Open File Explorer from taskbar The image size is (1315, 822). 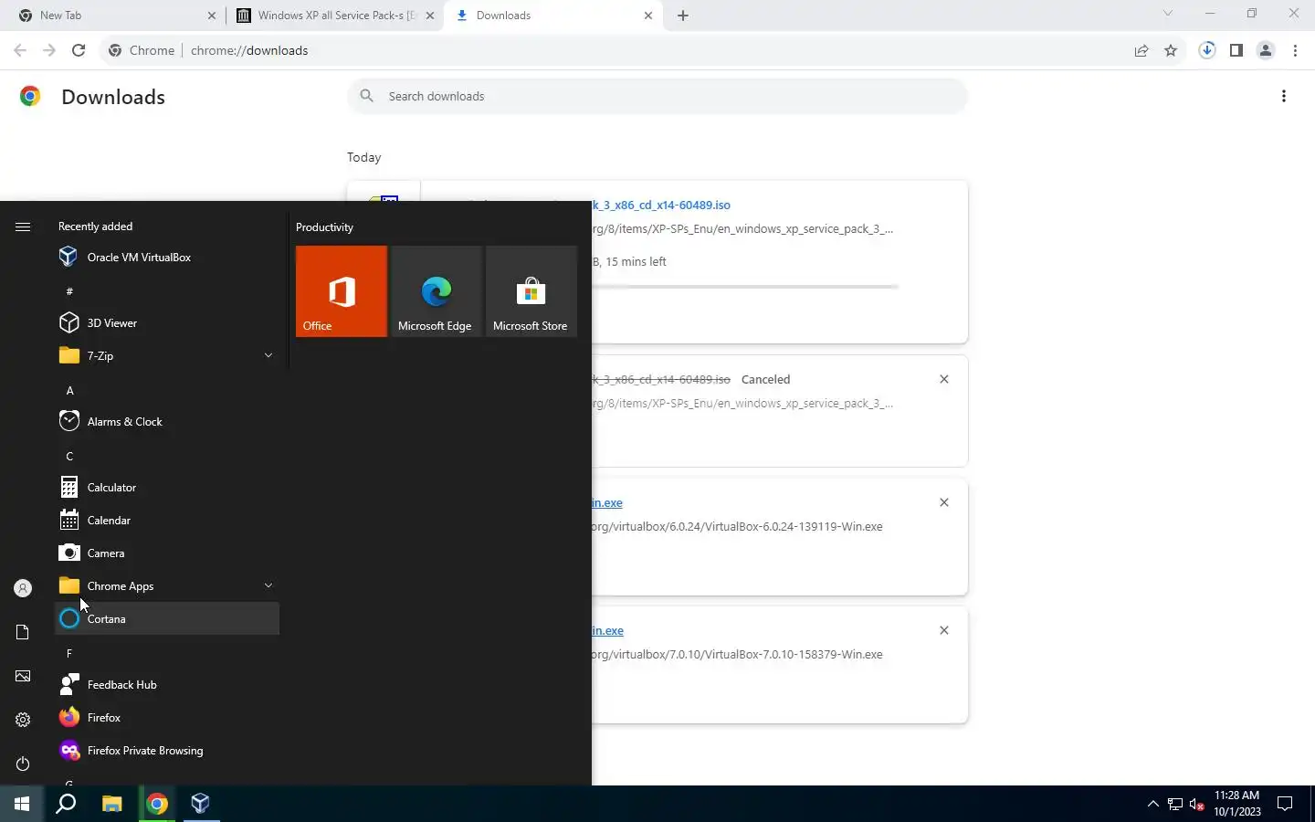point(111,804)
